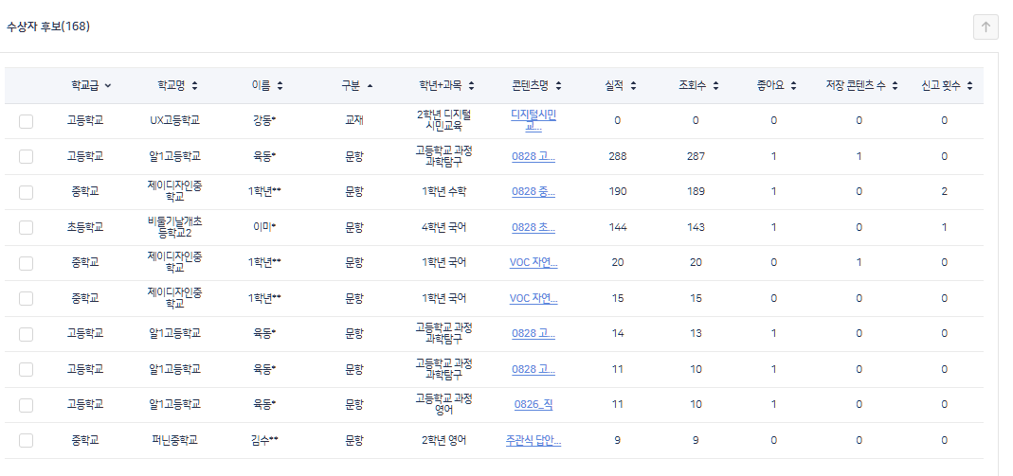This screenshot has height=476, width=1013.
Task: Open the 0826_직 content link
Action: 534,404
